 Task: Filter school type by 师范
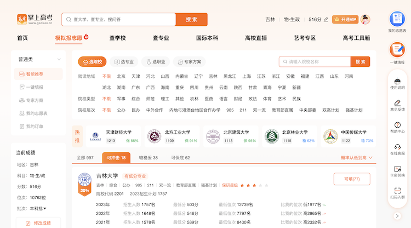(150, 99)
